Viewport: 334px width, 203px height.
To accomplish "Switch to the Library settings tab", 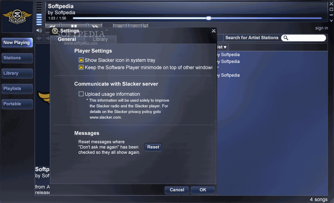I will 100,40.
